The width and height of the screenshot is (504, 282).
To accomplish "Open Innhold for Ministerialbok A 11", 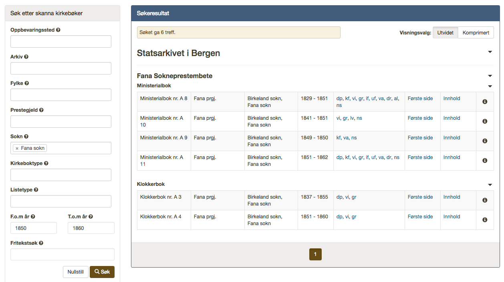I will pyautogui.click(x=452, y=157).
